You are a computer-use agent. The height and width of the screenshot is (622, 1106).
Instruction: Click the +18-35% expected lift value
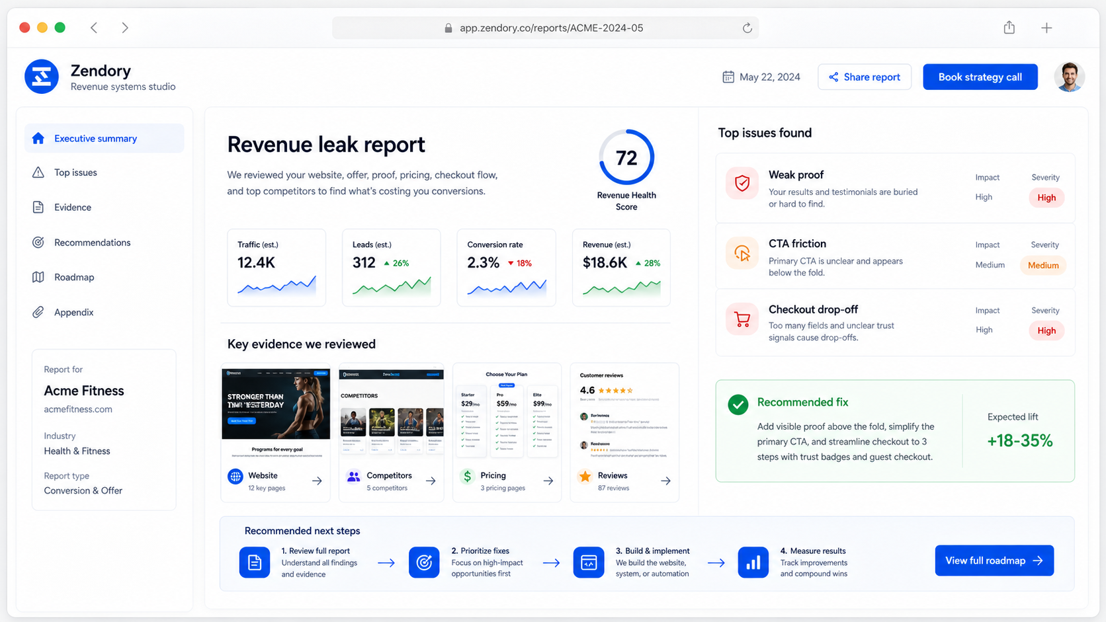pyautogui.click(x=1019, y=441)
